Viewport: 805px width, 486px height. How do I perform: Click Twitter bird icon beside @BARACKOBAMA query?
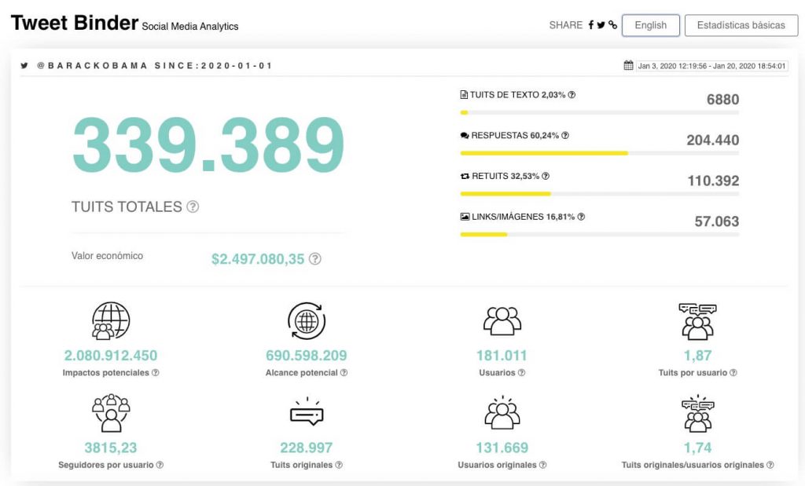click(24, 66)
